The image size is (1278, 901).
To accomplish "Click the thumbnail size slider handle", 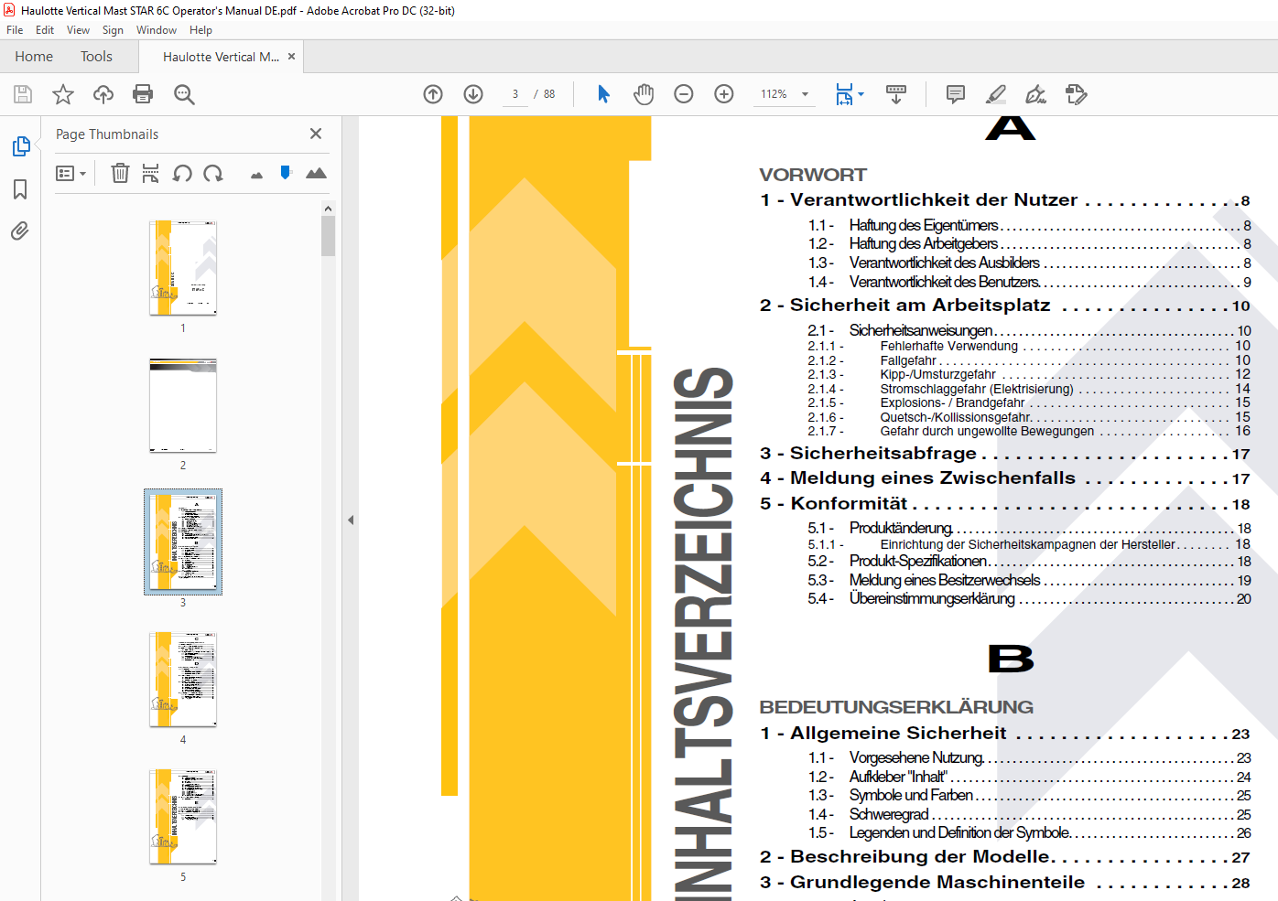I will tap(286, 172).
